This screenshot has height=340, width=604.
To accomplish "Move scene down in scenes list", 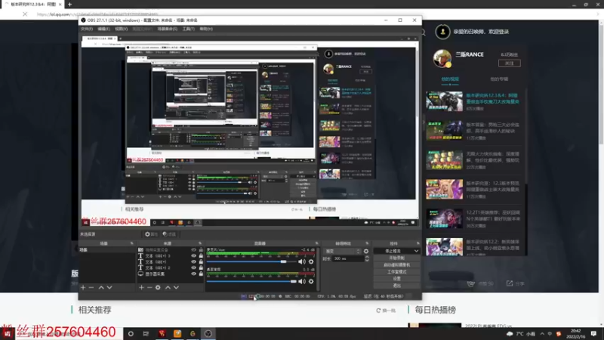I will click(109, 288).
